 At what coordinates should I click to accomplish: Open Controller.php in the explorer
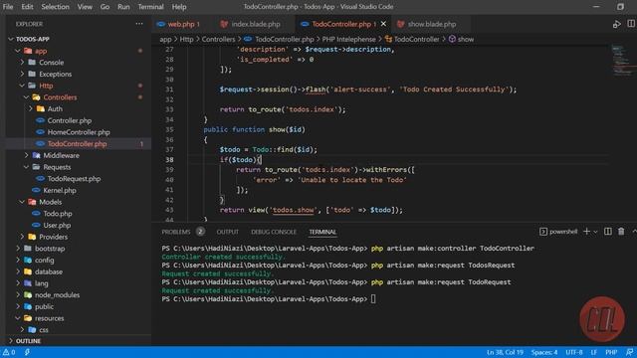(69, 120)
